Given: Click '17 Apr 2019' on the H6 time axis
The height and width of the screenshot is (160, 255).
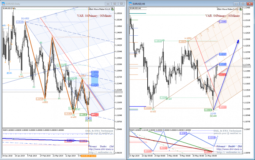Looking at the screenshot, I should tap(134, 156).
